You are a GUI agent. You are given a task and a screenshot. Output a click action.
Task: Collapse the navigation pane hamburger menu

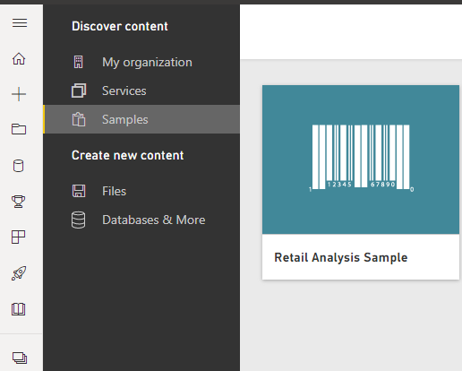click(x=20, y=22)
